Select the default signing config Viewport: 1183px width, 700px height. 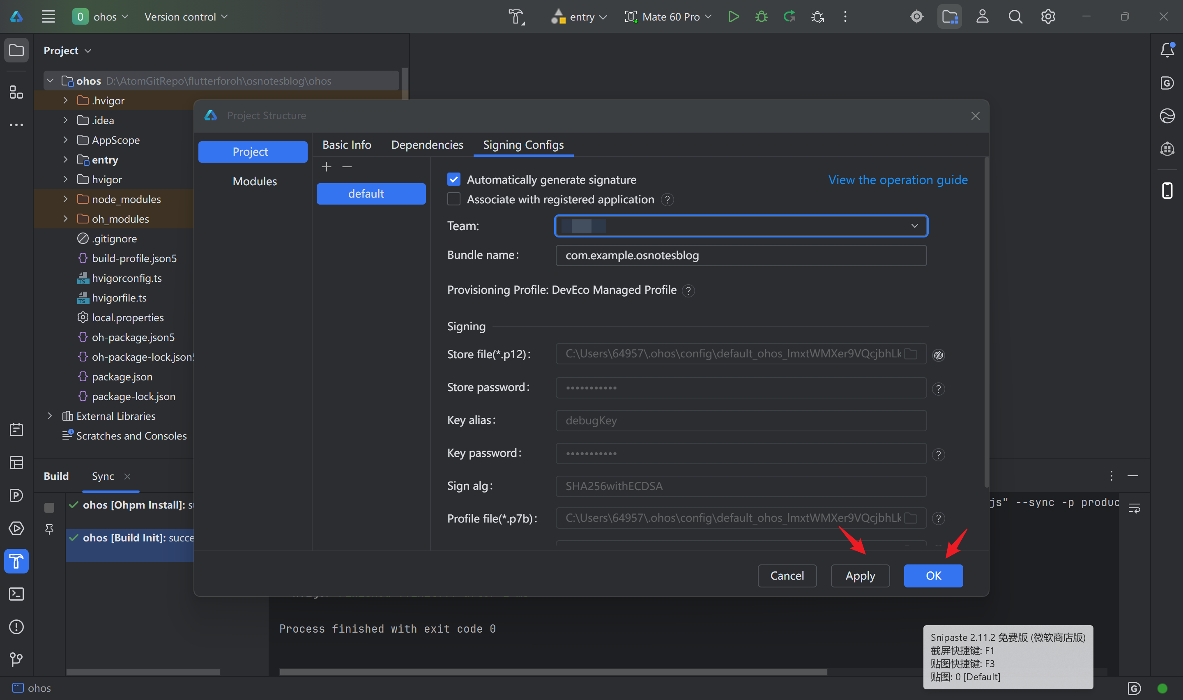click(371, 193)
